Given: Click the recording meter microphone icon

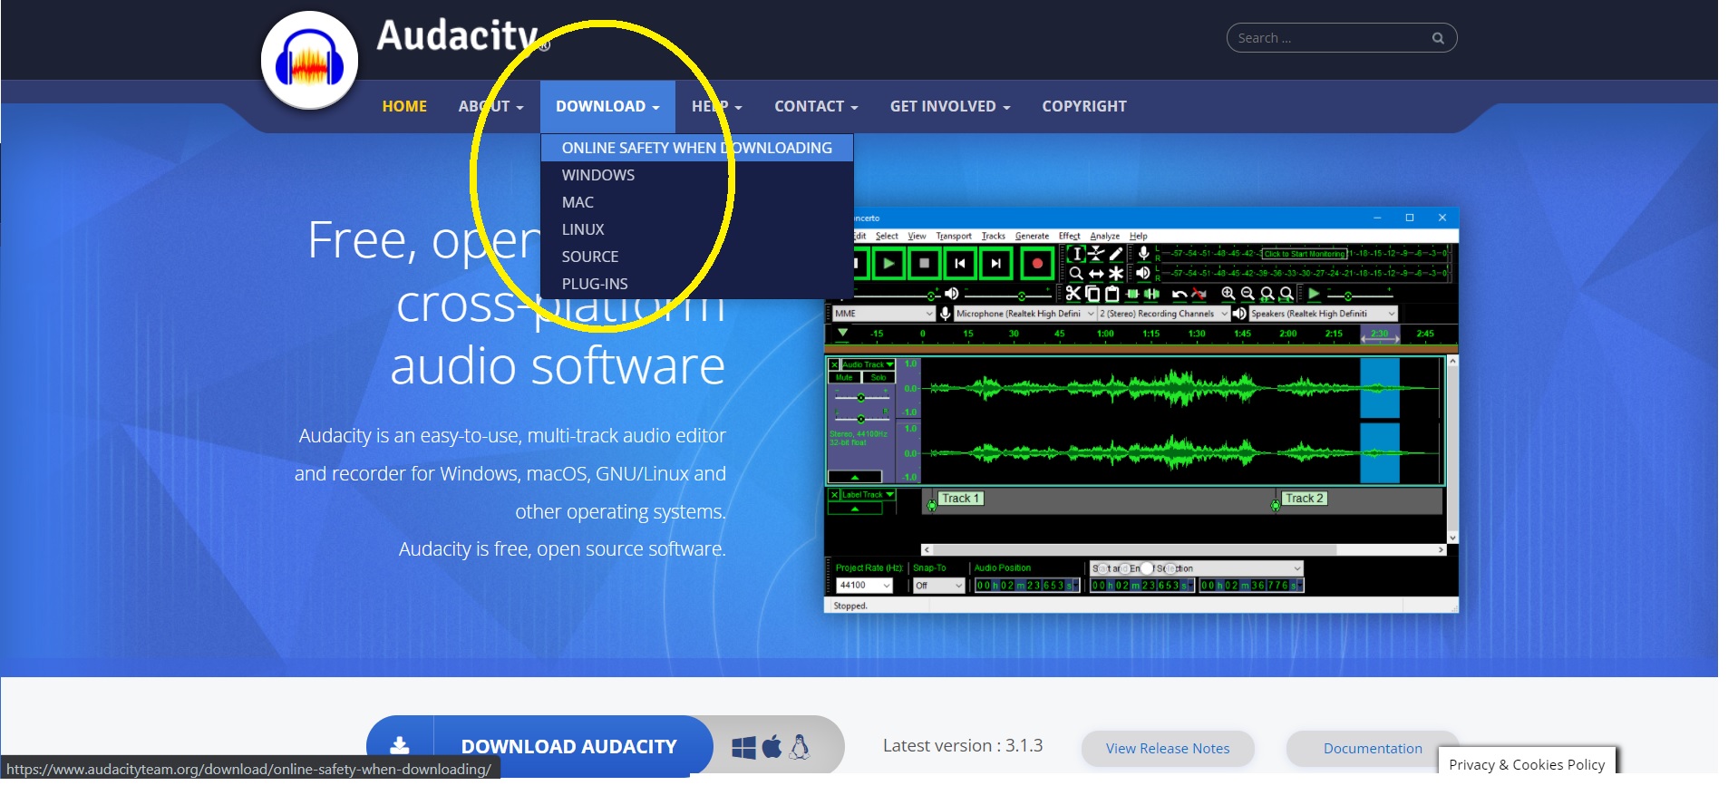Looking at the screenshot, I should [1144, 254].
